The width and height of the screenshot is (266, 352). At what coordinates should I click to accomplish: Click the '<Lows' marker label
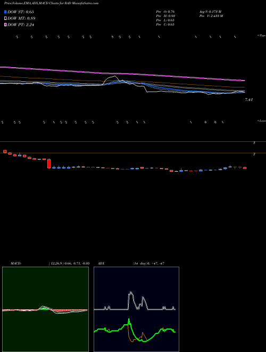261,121
